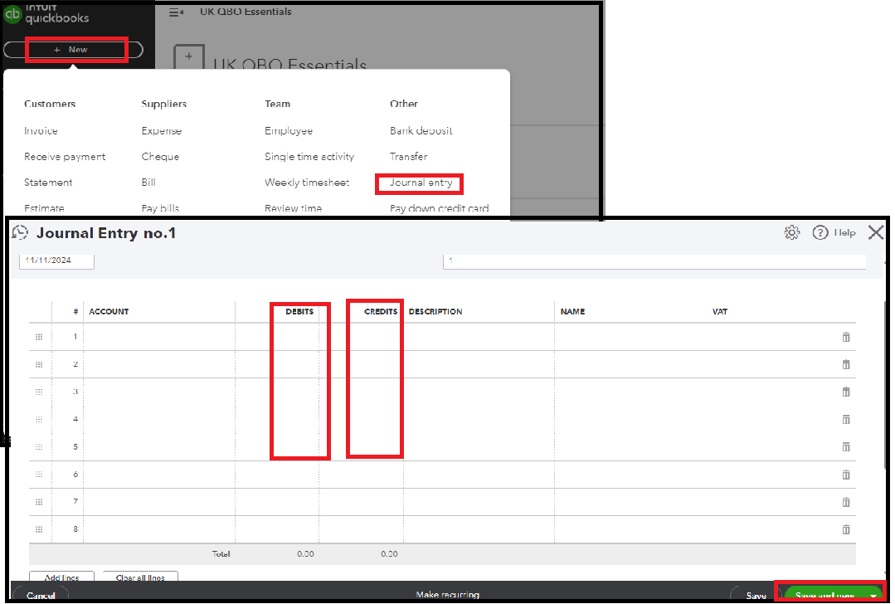Viewport: 895px width, 604px height.
Task: Delete journal line 1 with trash icon
Action: click(845, 337)
